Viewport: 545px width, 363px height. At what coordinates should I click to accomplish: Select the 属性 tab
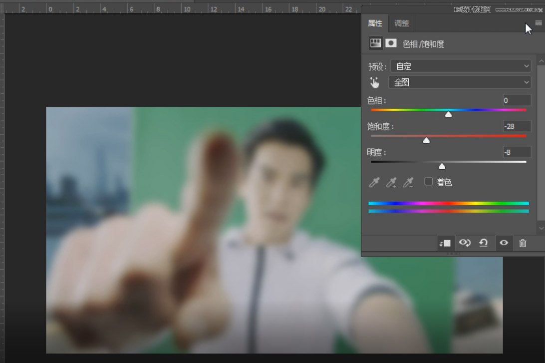click(375, 23)
